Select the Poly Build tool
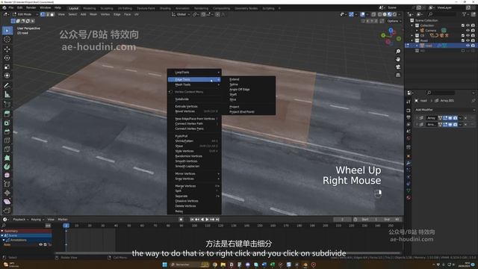 [x=7, y=158]
